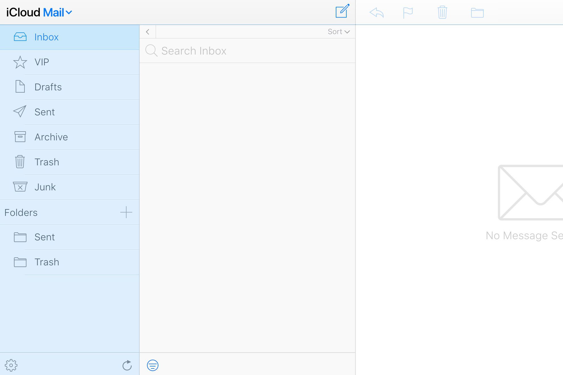This screenshot has width=563, height=375.
Task: Click the paper plane Sent icon
Action: click(x=20, y=112)
